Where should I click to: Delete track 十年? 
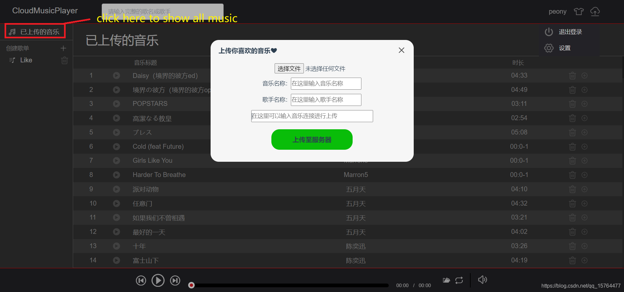pos(572,246)
